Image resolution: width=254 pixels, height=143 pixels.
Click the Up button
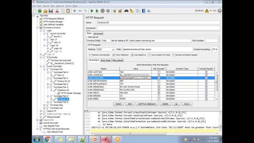point(176,104)
